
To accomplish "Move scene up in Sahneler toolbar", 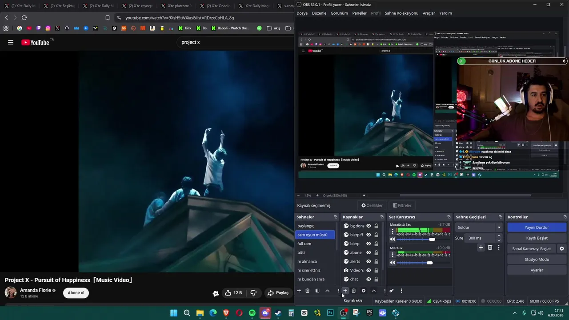I will pos(328,291).
